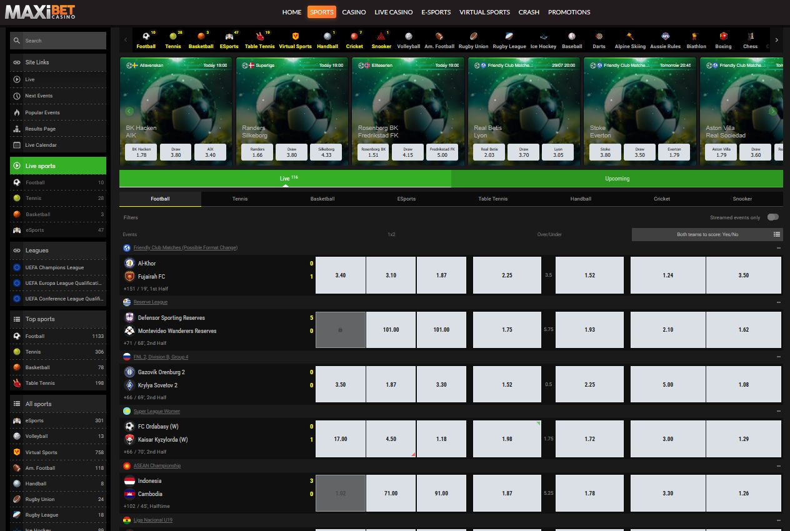The width and height of the screenshot is (790, 531).
Task: Select the Boxing sport icon
Action: tap(723, 41)
